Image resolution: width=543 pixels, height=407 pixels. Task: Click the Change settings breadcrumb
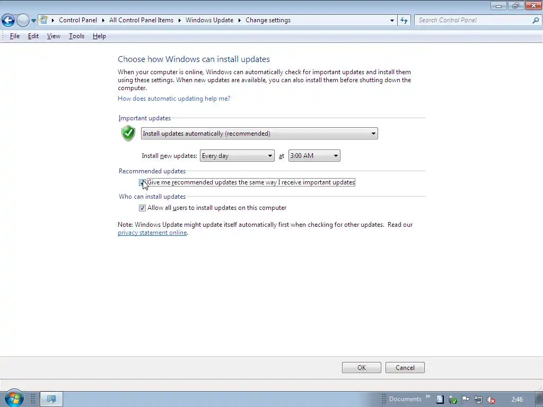268,20
